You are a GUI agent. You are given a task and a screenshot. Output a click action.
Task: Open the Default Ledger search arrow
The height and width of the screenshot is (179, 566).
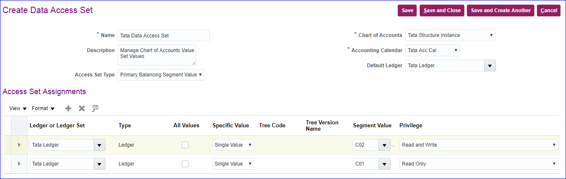[x=490, y=66]
